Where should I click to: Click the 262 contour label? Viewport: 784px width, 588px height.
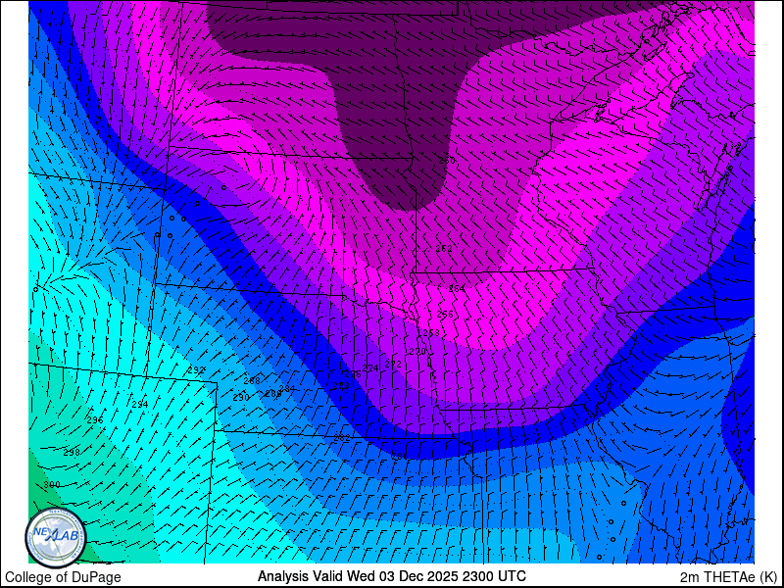tap(444, 249)
